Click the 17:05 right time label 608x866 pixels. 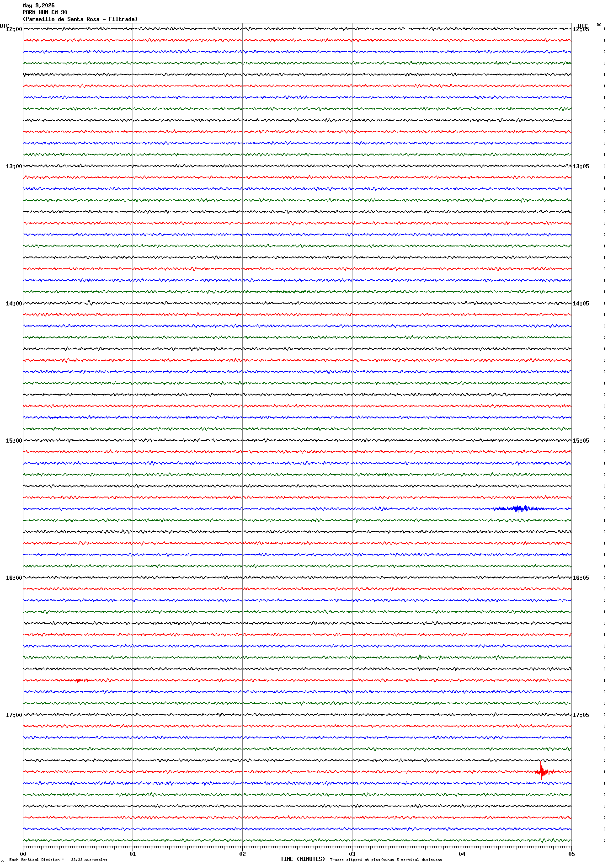click(581, 715)
